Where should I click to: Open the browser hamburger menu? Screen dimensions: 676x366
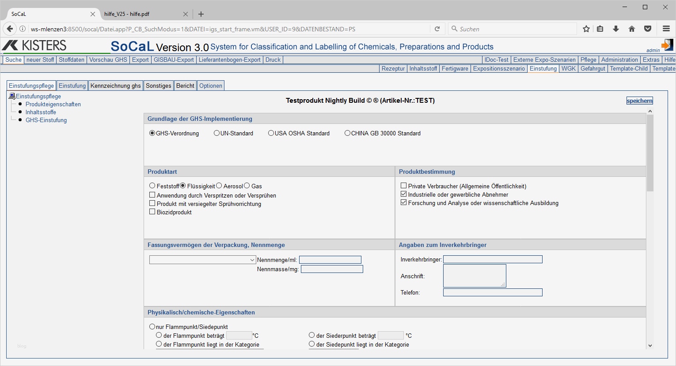pyautogui.click(x=666, y=29)
